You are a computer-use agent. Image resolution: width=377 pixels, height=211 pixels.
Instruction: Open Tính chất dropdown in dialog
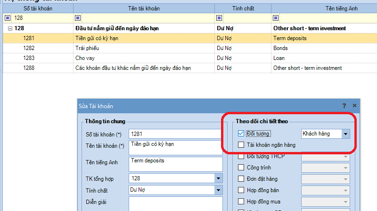pos(218,190)
